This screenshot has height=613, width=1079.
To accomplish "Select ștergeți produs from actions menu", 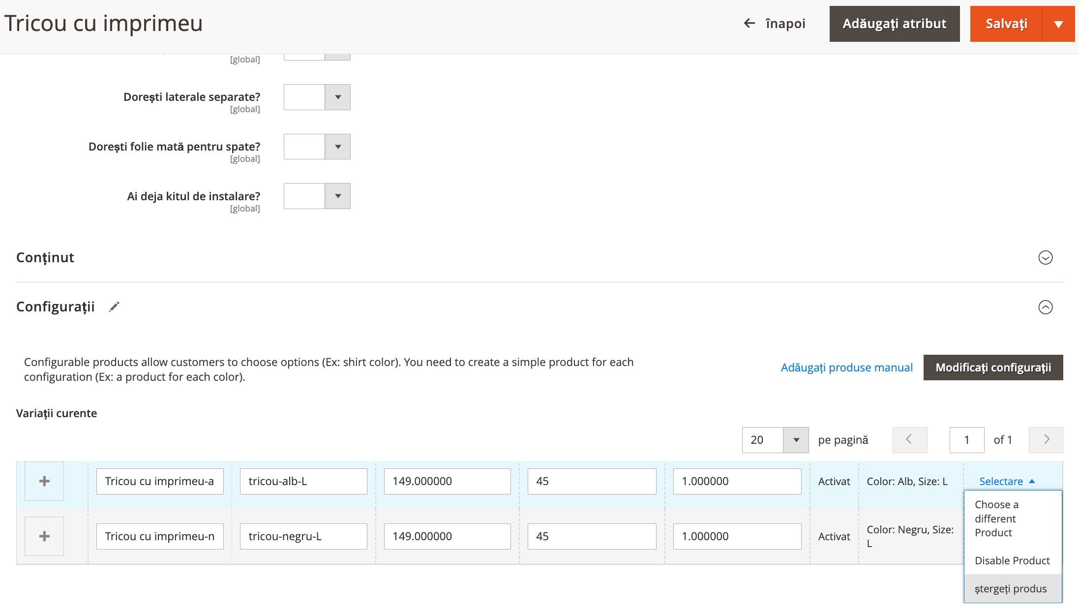I will 1013,588.
